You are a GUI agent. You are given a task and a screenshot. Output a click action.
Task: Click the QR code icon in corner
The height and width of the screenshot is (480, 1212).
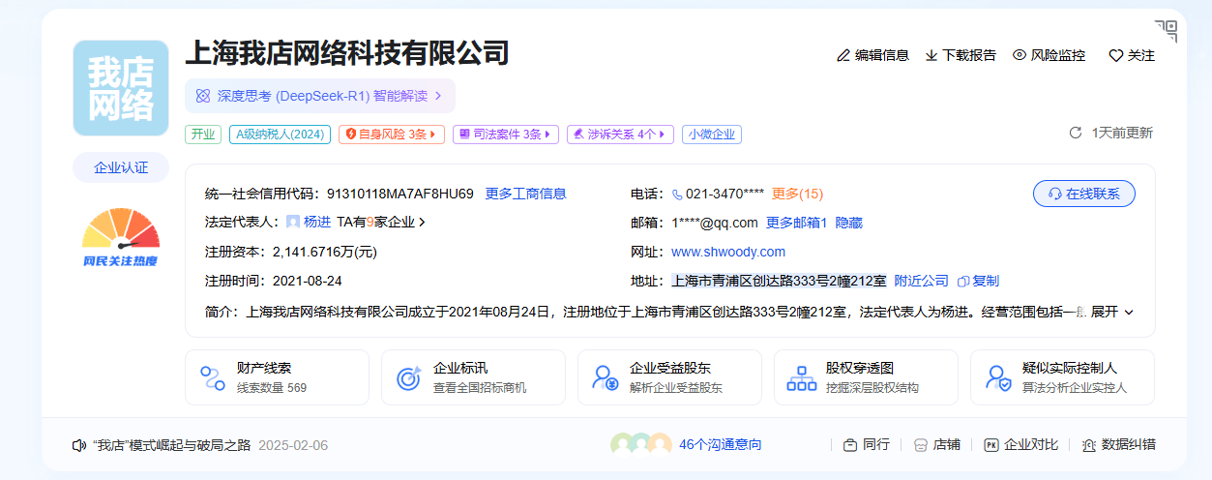pos(1166,31)
